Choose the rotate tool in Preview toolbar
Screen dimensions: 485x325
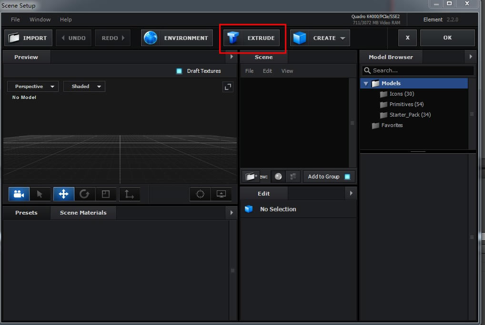[84, 194]
